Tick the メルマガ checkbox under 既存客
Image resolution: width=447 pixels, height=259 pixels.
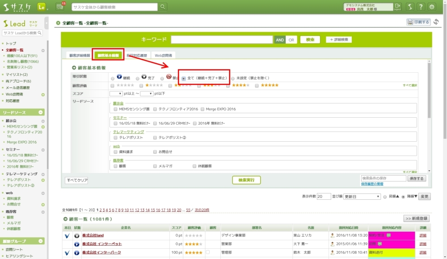pos(155,166)
